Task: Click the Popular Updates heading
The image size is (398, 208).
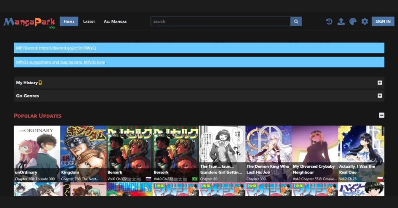Action: [x=38, y=116]
